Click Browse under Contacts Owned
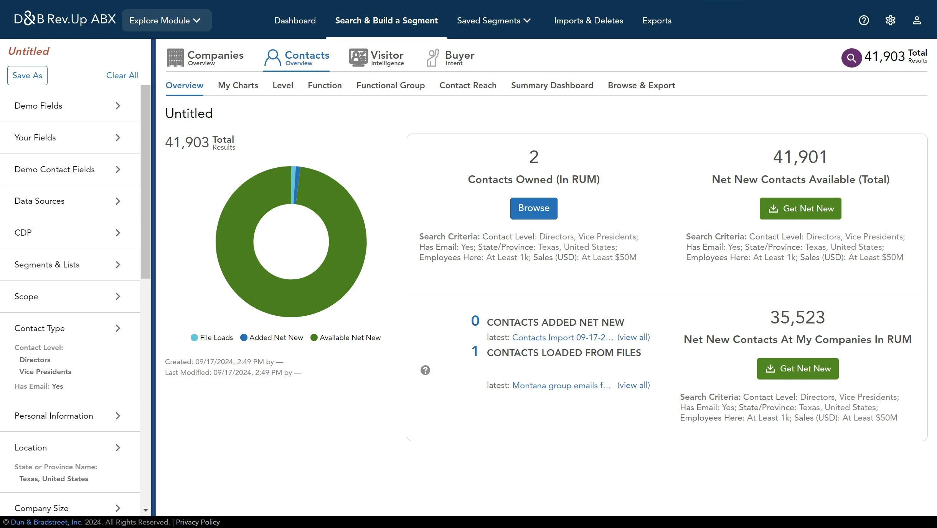This screenshot has width=937, height=528. pos(534,208)
